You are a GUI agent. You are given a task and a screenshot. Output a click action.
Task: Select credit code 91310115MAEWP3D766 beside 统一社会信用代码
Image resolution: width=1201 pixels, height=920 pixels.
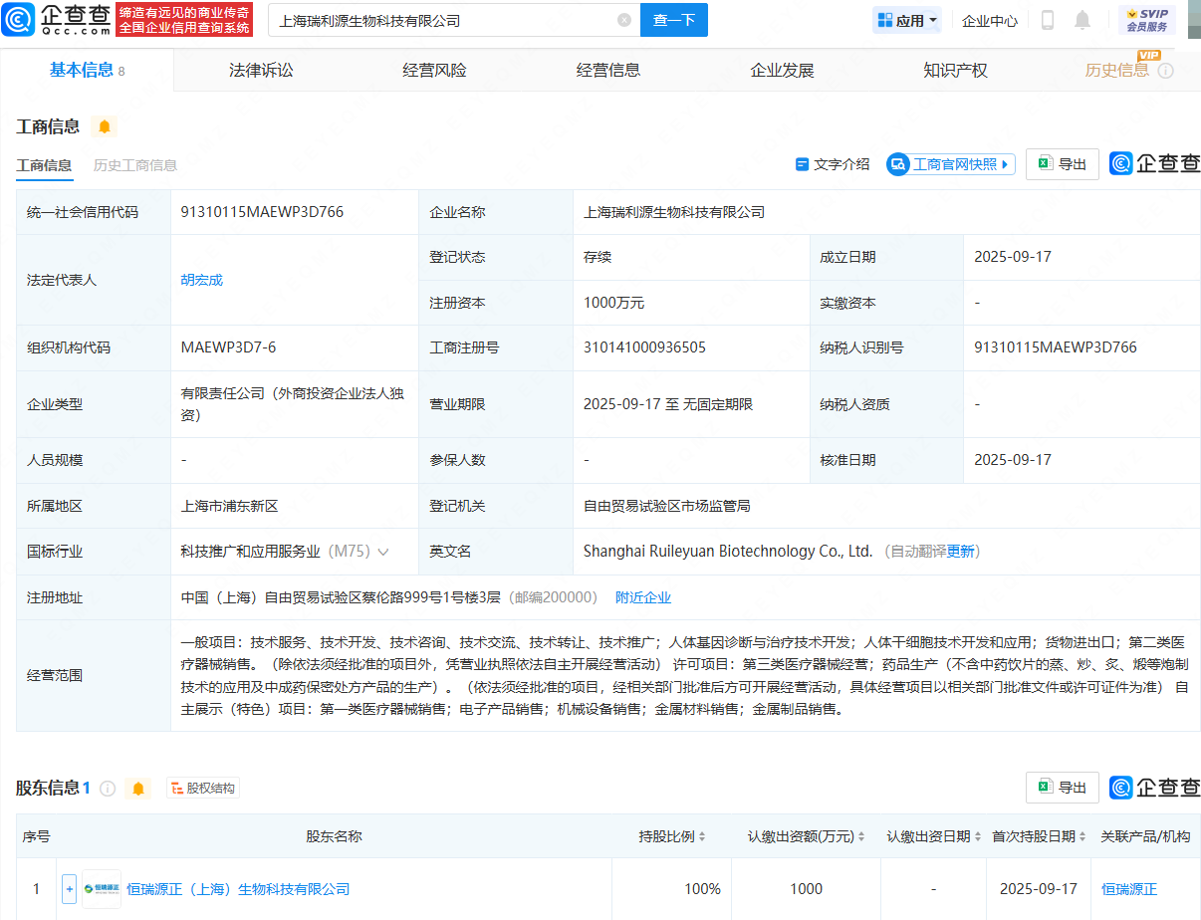pos(262,212)
